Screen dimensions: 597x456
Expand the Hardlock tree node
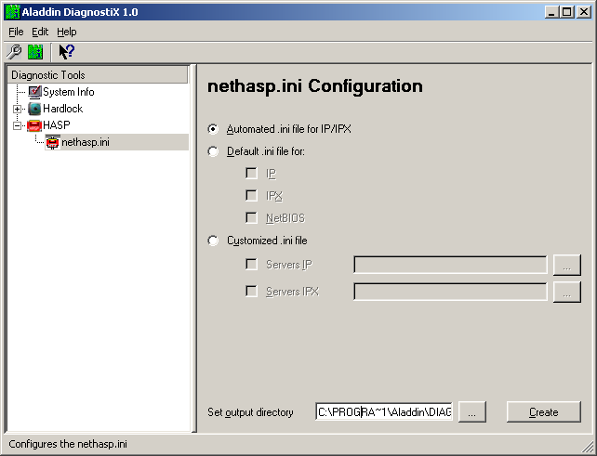pyautogui.click(x=17, y=110)
